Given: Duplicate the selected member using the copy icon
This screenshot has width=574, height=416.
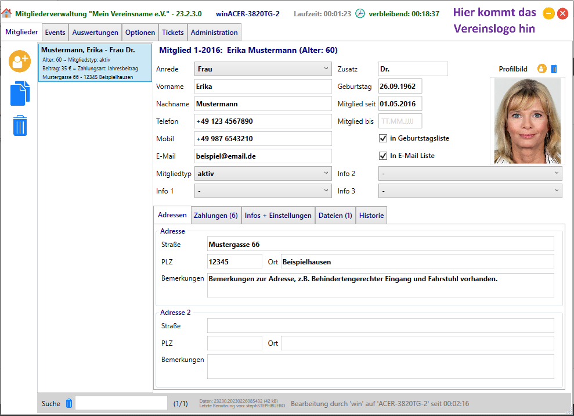Looking at the screenshot, I should (20, 94).
